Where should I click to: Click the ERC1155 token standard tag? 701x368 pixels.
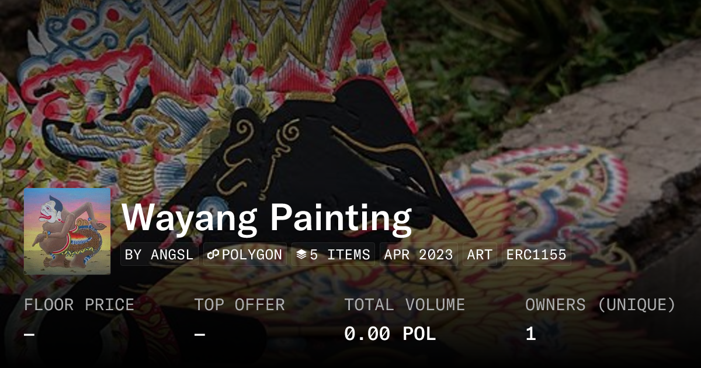coord(536,255)
